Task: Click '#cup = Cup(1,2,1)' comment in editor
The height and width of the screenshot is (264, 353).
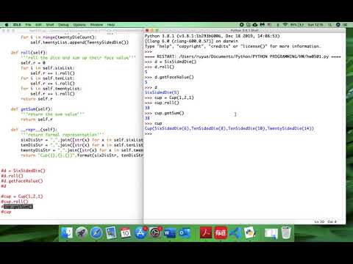Action: 22,197
